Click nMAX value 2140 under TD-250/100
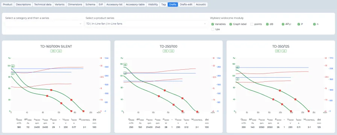337x135 pixels. tap(158, 127)
